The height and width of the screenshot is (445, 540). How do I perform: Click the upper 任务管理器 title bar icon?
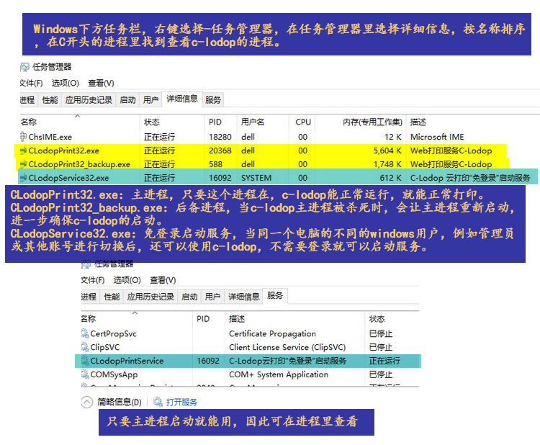click(25, 67)
